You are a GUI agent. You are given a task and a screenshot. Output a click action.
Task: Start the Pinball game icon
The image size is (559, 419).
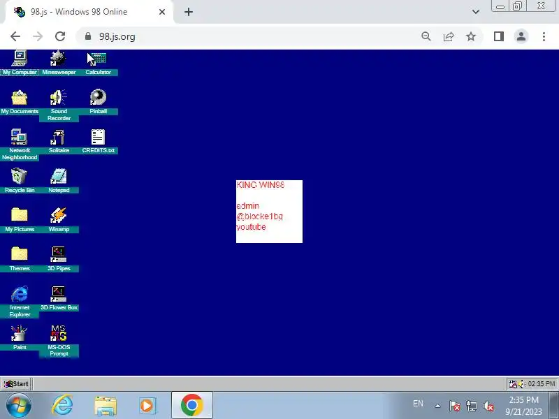click(98, 101)
